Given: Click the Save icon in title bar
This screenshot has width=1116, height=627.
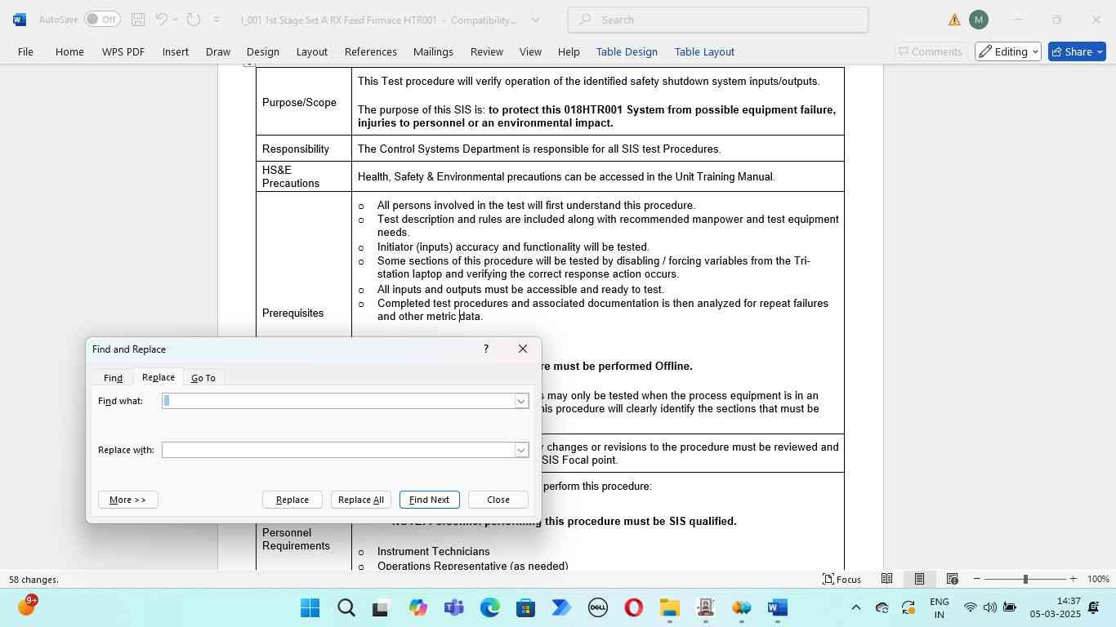Looking at the screenshot, I should tap(138, 20).
